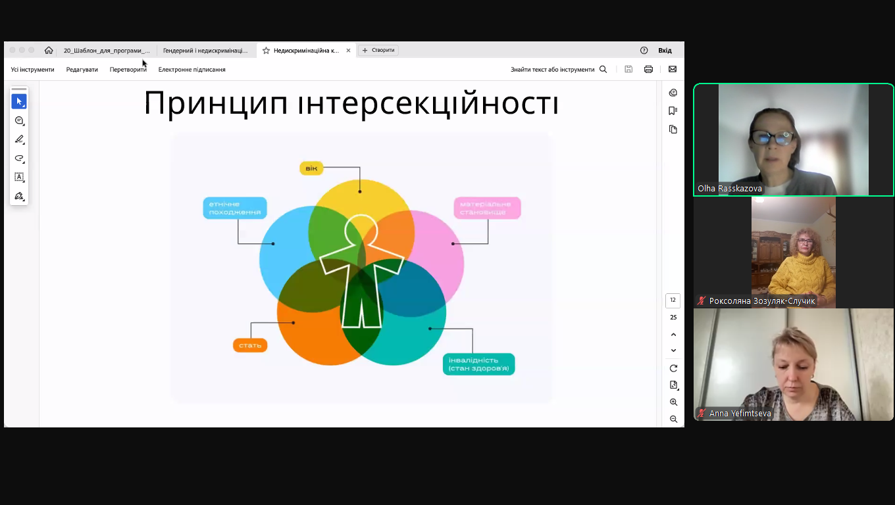
Task: Select the highlighter pen tool
Action: coord(19,139)
